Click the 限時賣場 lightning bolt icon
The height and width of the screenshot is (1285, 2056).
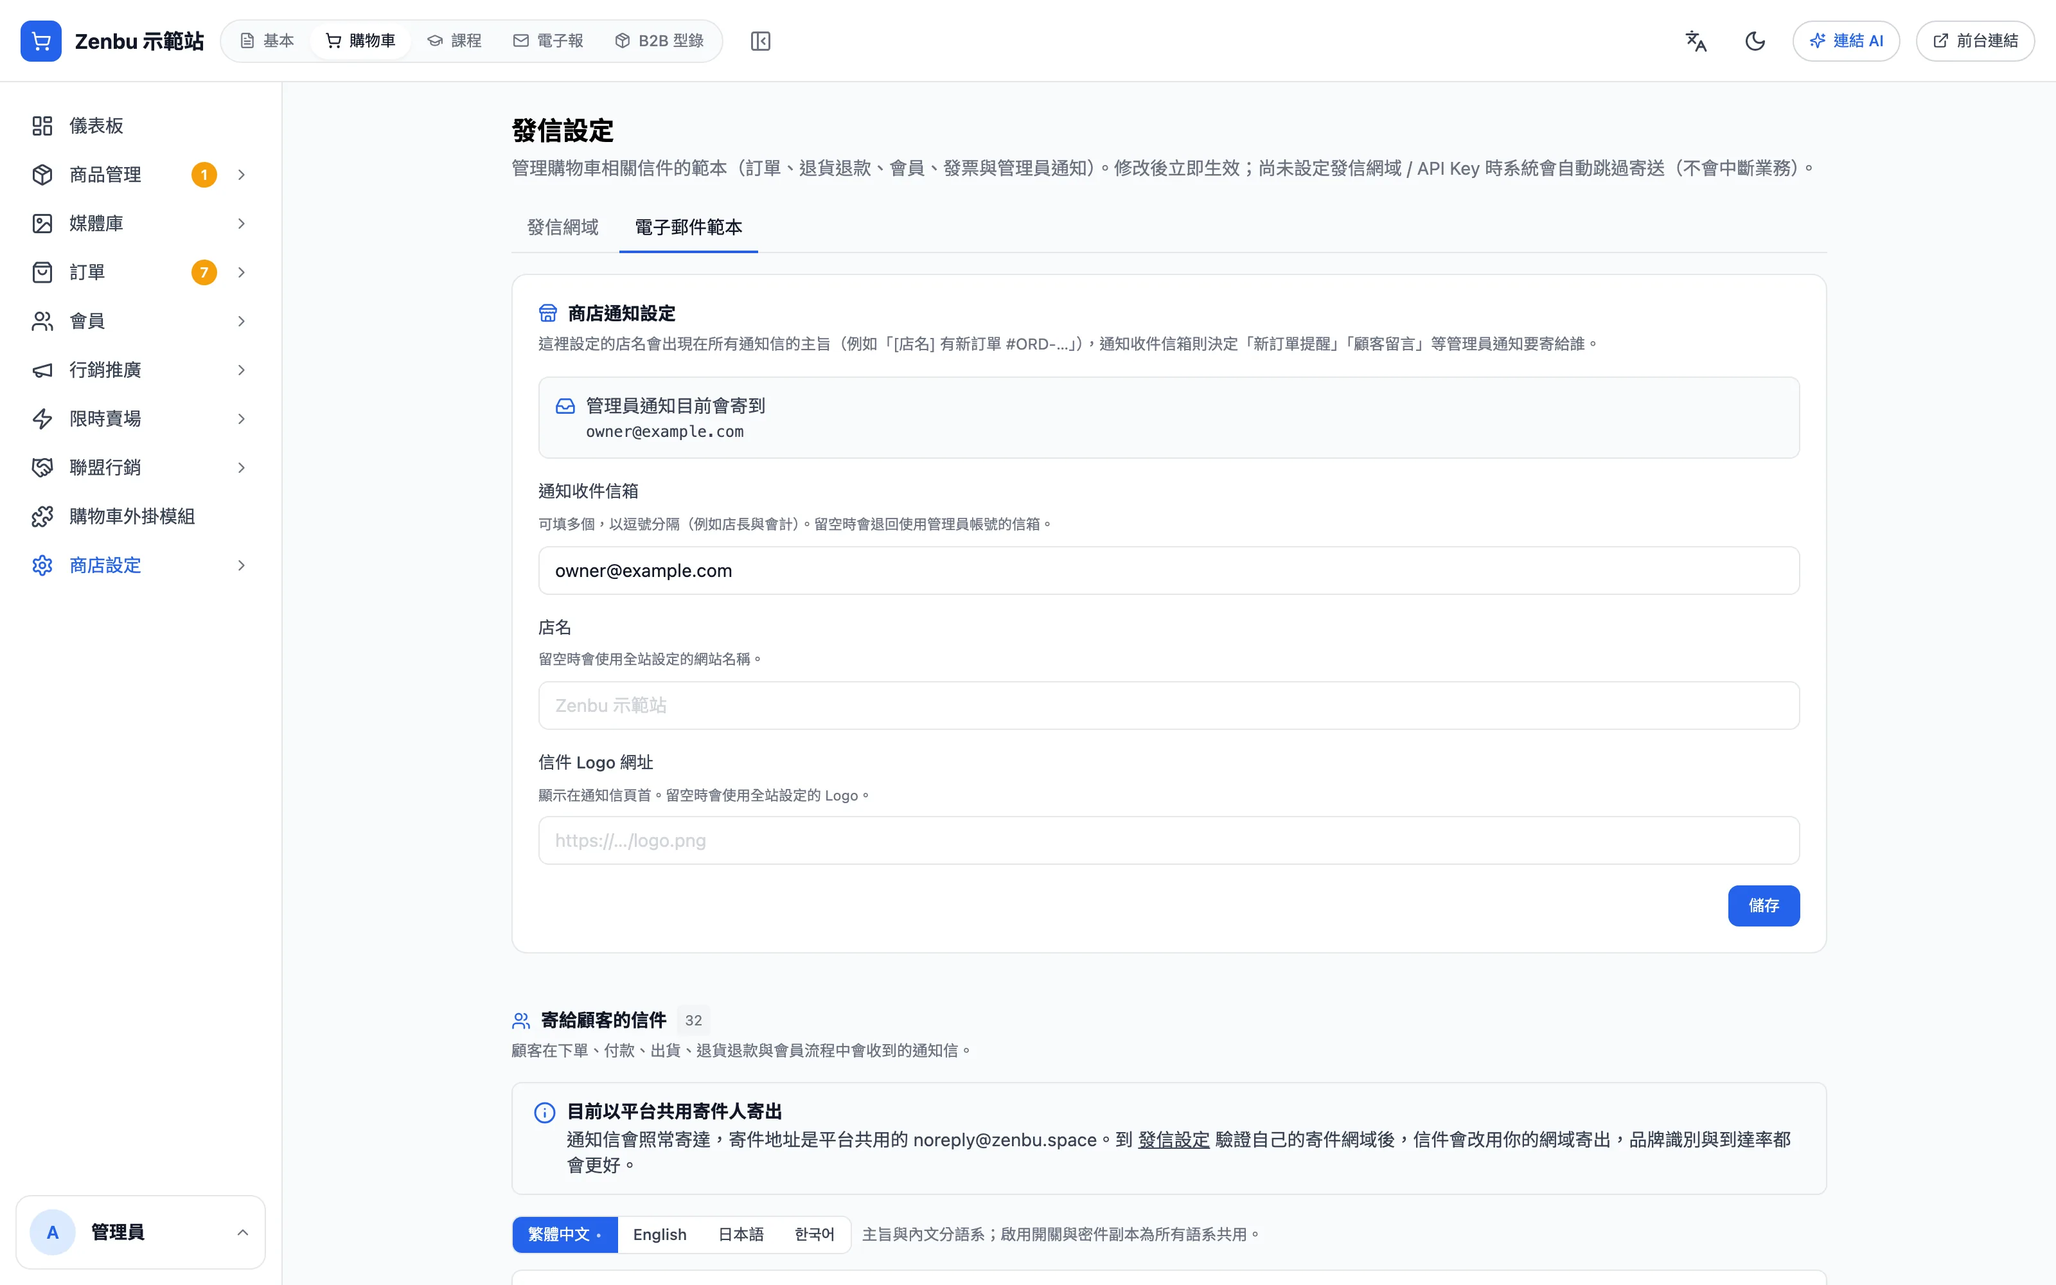[x=42, y=419]
